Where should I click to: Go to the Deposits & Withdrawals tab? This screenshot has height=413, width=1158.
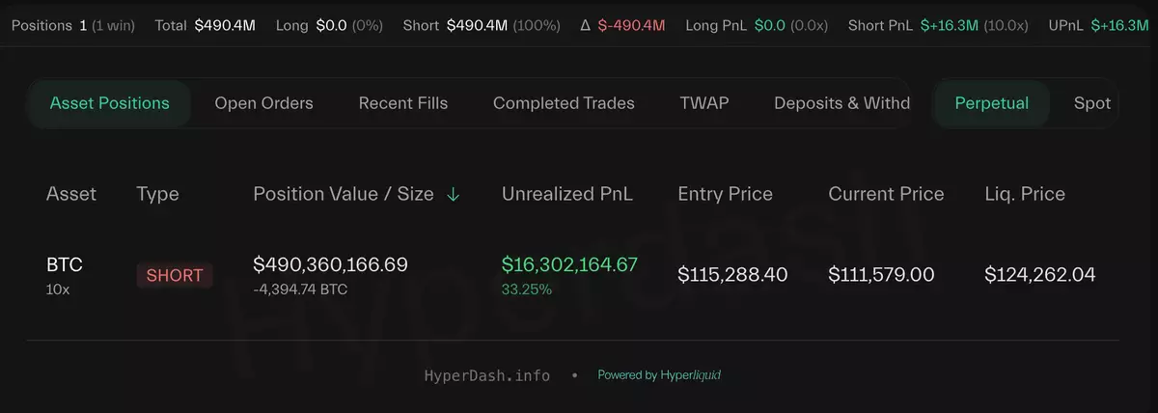coord(841,103)
